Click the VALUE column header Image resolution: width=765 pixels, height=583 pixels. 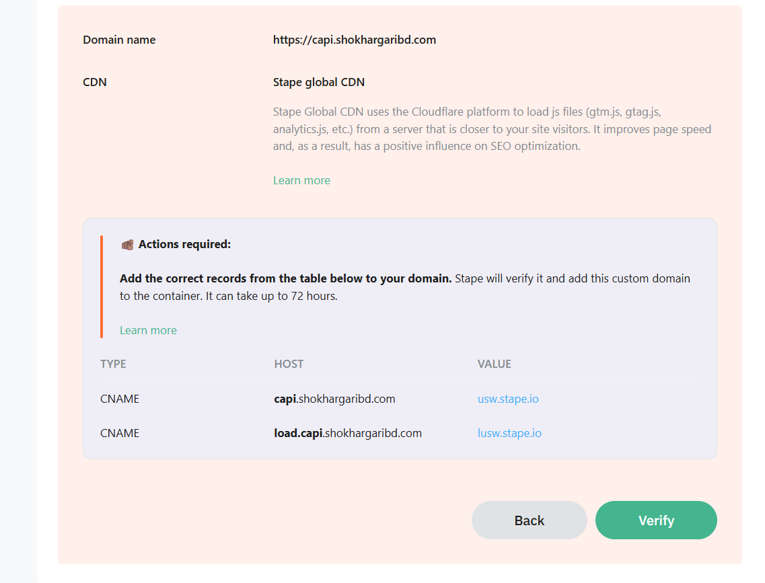(495, 364)
